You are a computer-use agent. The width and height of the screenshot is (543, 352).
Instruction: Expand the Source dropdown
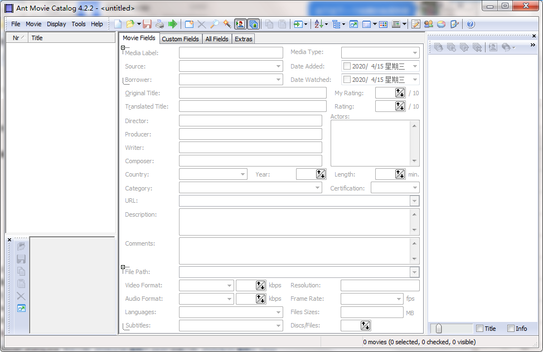(278, 66)
